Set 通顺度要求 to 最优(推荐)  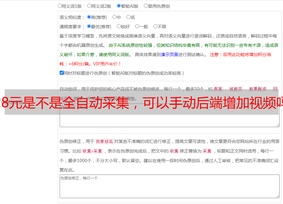pos(89,26)
